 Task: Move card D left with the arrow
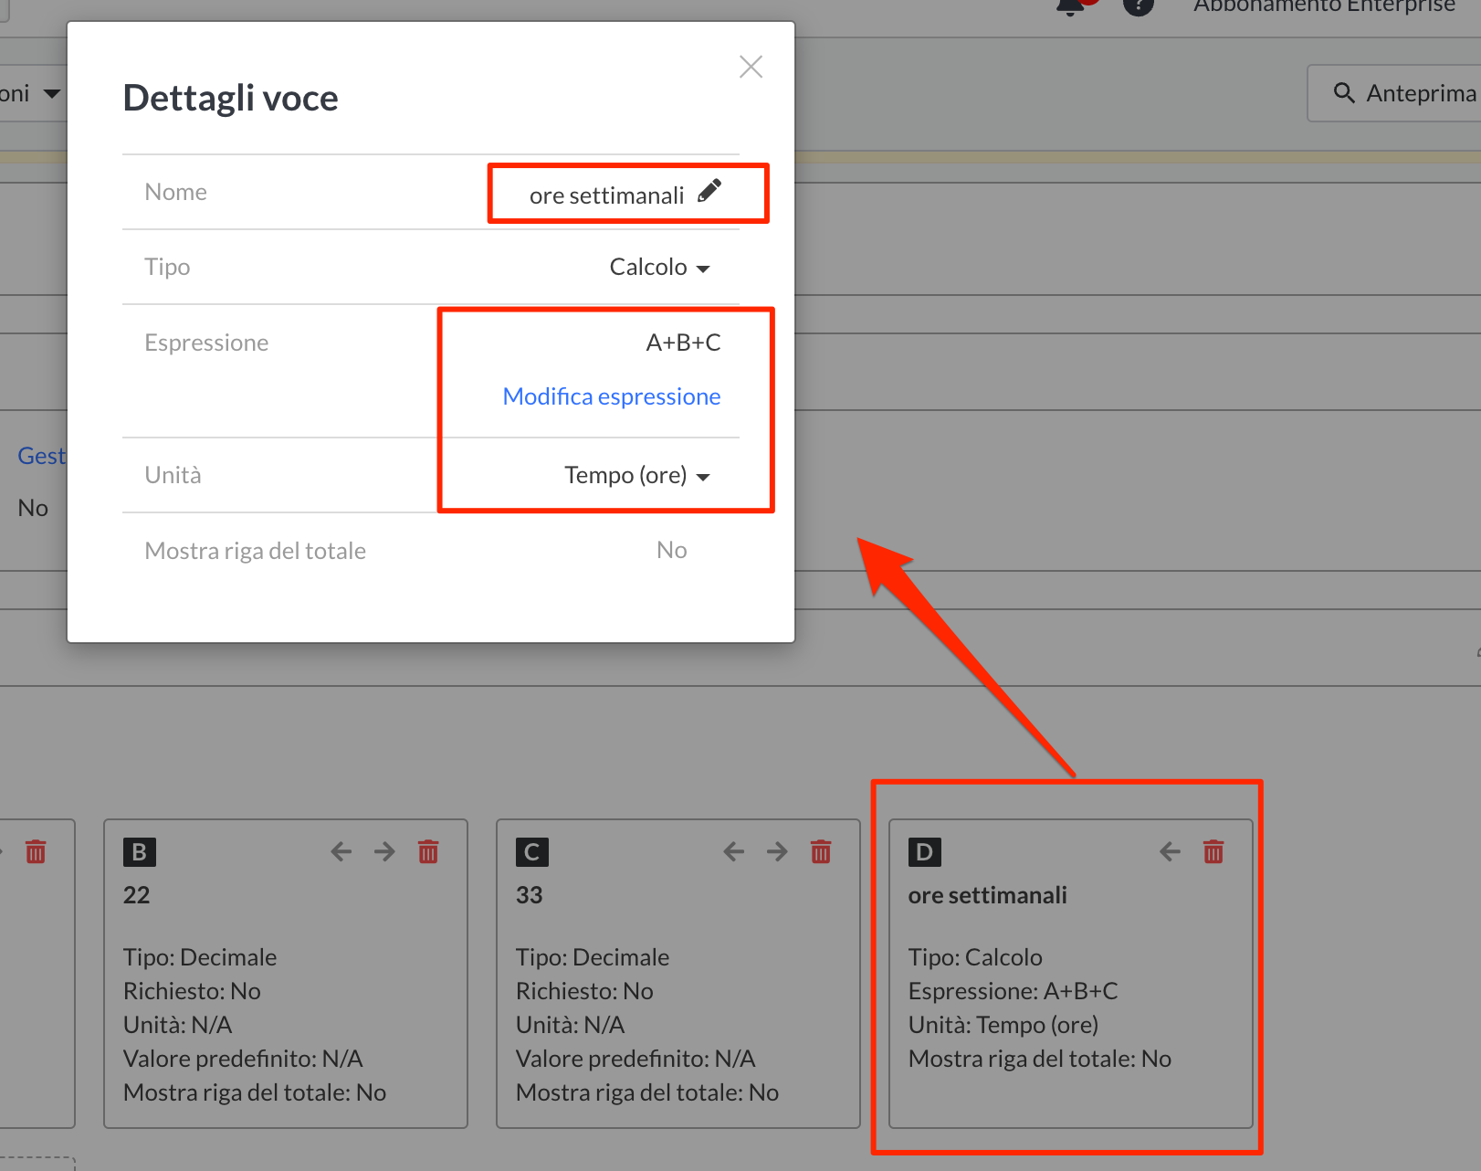click(x=1170, y=852)
